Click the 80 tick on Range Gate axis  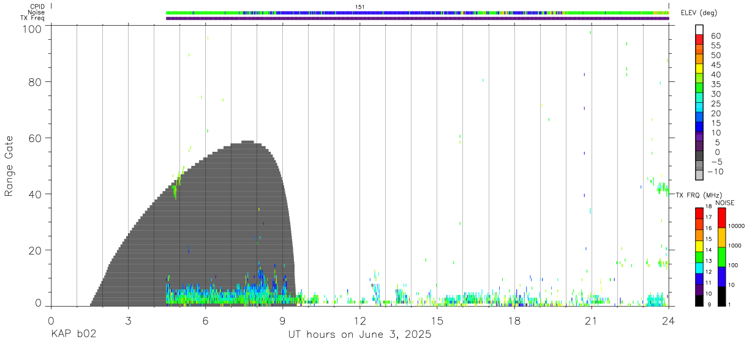[x=36, y=81]
